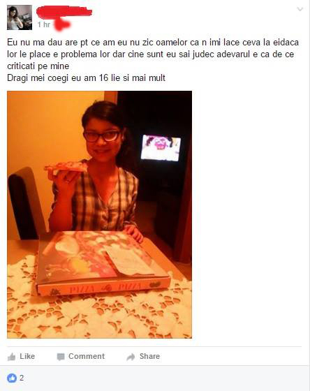310x391 pixels.
Task: Open the pizza photo attached to post
Action: point(100,215)
